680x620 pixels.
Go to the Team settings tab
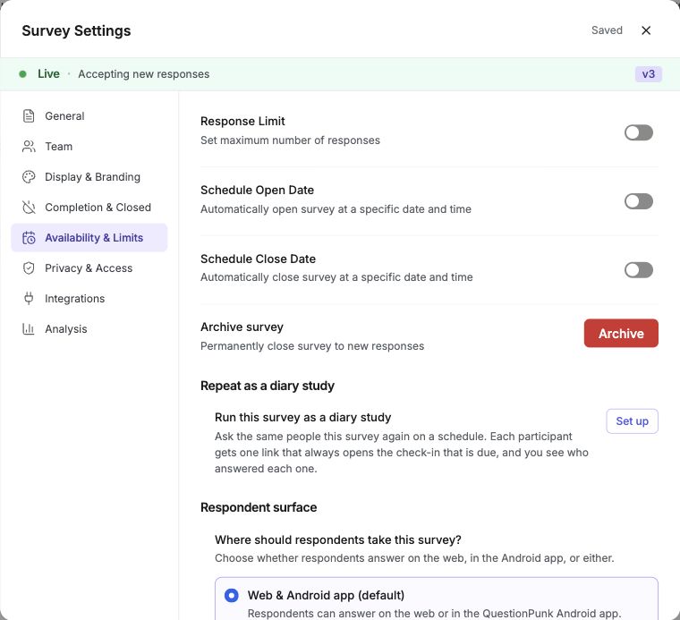(x=89, y=147)
